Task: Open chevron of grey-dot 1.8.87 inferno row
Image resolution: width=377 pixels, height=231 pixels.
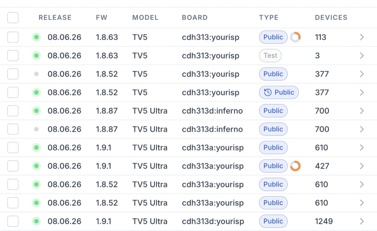Action: [362, 129]
